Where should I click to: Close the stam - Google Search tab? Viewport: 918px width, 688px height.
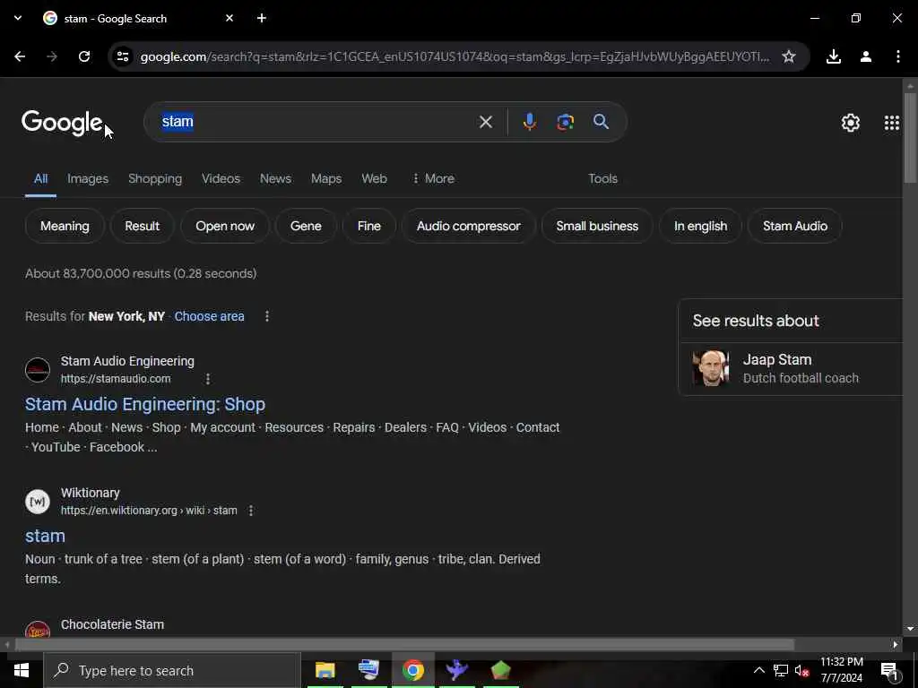pyautogui.click(x=229, y=18)
